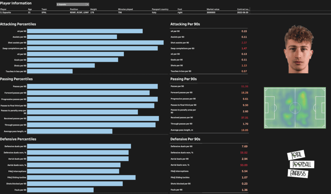Select the PAdj Sliding tackles bar
The height and width of the screenshot is (194, 331).
(81, 178)
